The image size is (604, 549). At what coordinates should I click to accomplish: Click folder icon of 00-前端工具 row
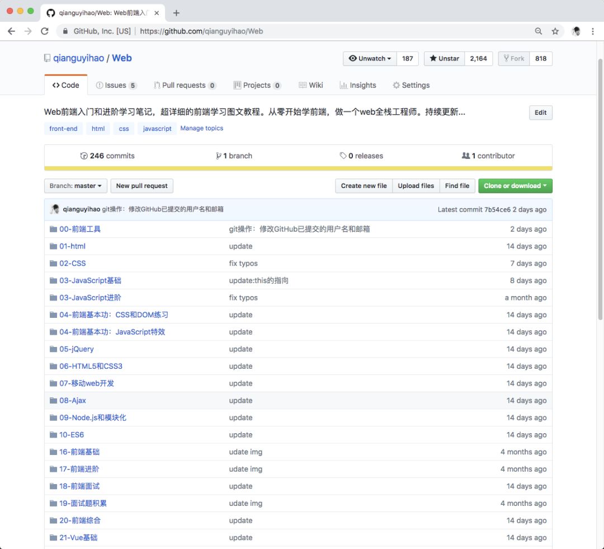(53, 229)
